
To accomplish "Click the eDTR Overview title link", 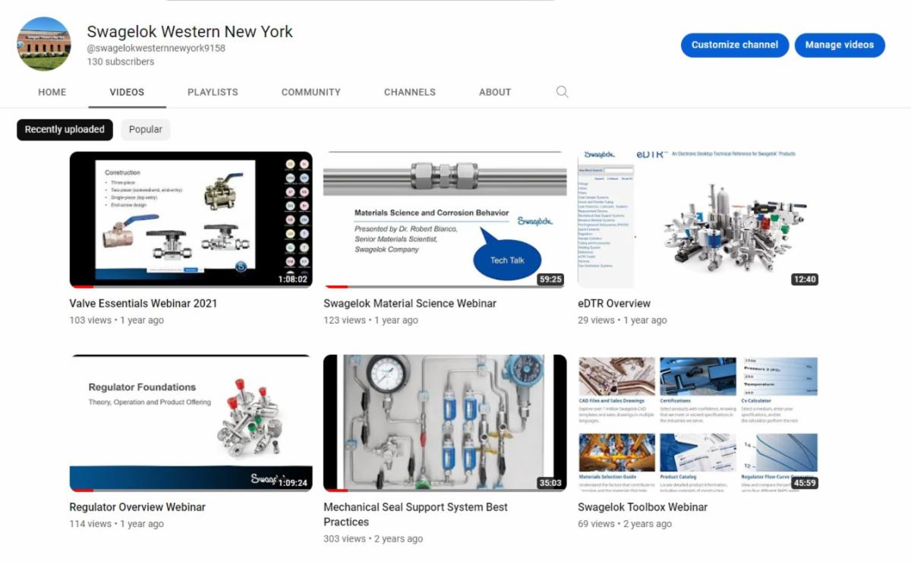I will 614,304.
